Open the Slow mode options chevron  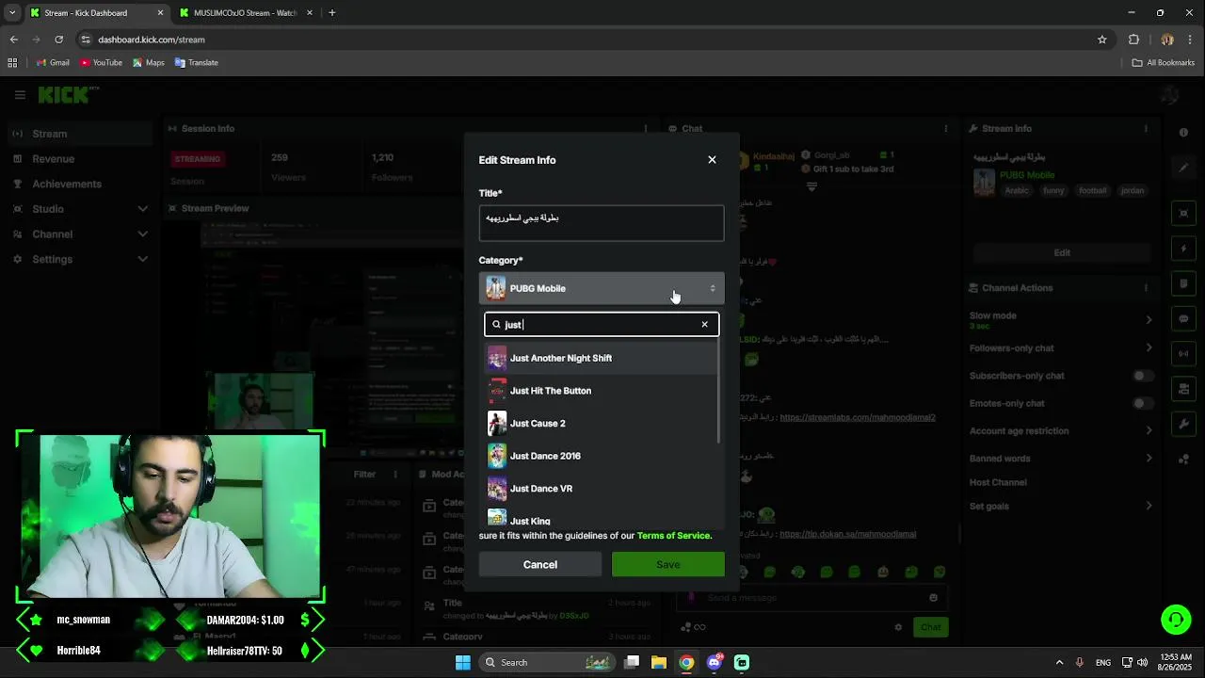point(1149,320)
